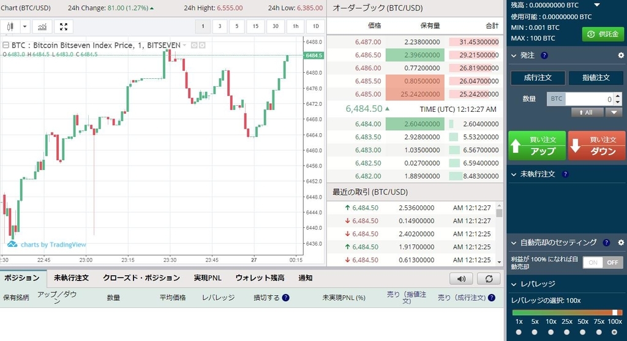This screenshot has width=627, height=341.
Task: Switch to ウォレット残高 tab
Action: [260, 278]
